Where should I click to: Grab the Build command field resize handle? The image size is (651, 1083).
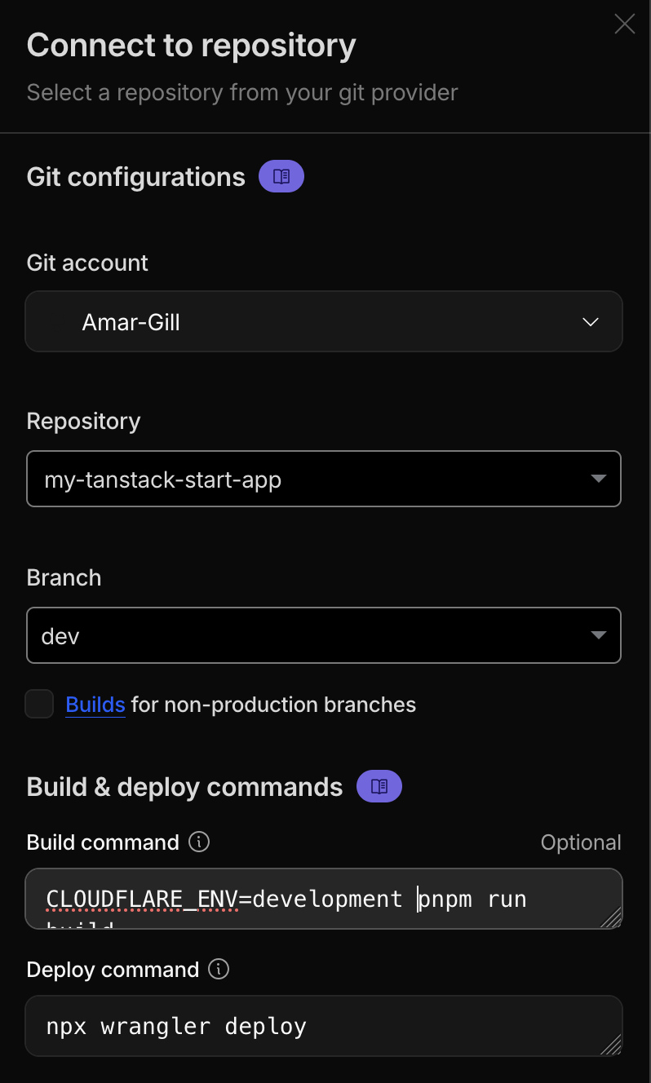[611, 917]
